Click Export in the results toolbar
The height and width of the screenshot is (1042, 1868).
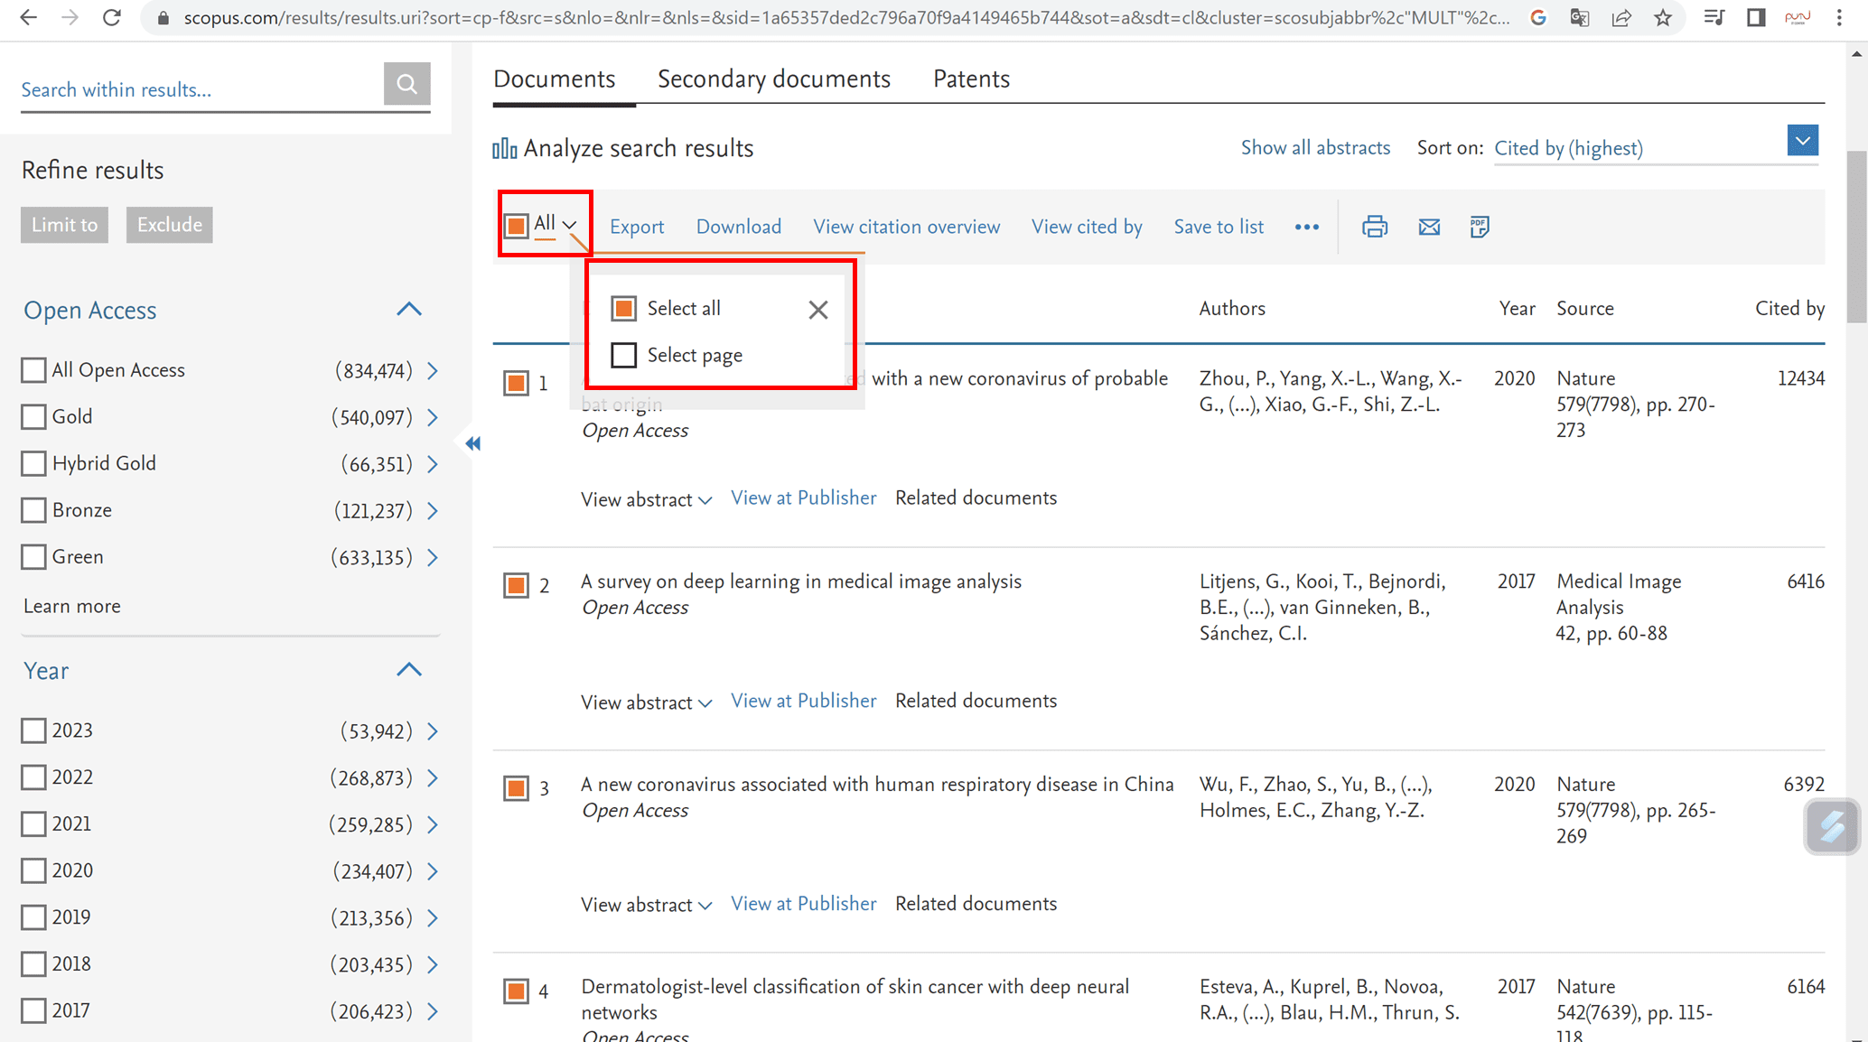click(x=637, y=227)
